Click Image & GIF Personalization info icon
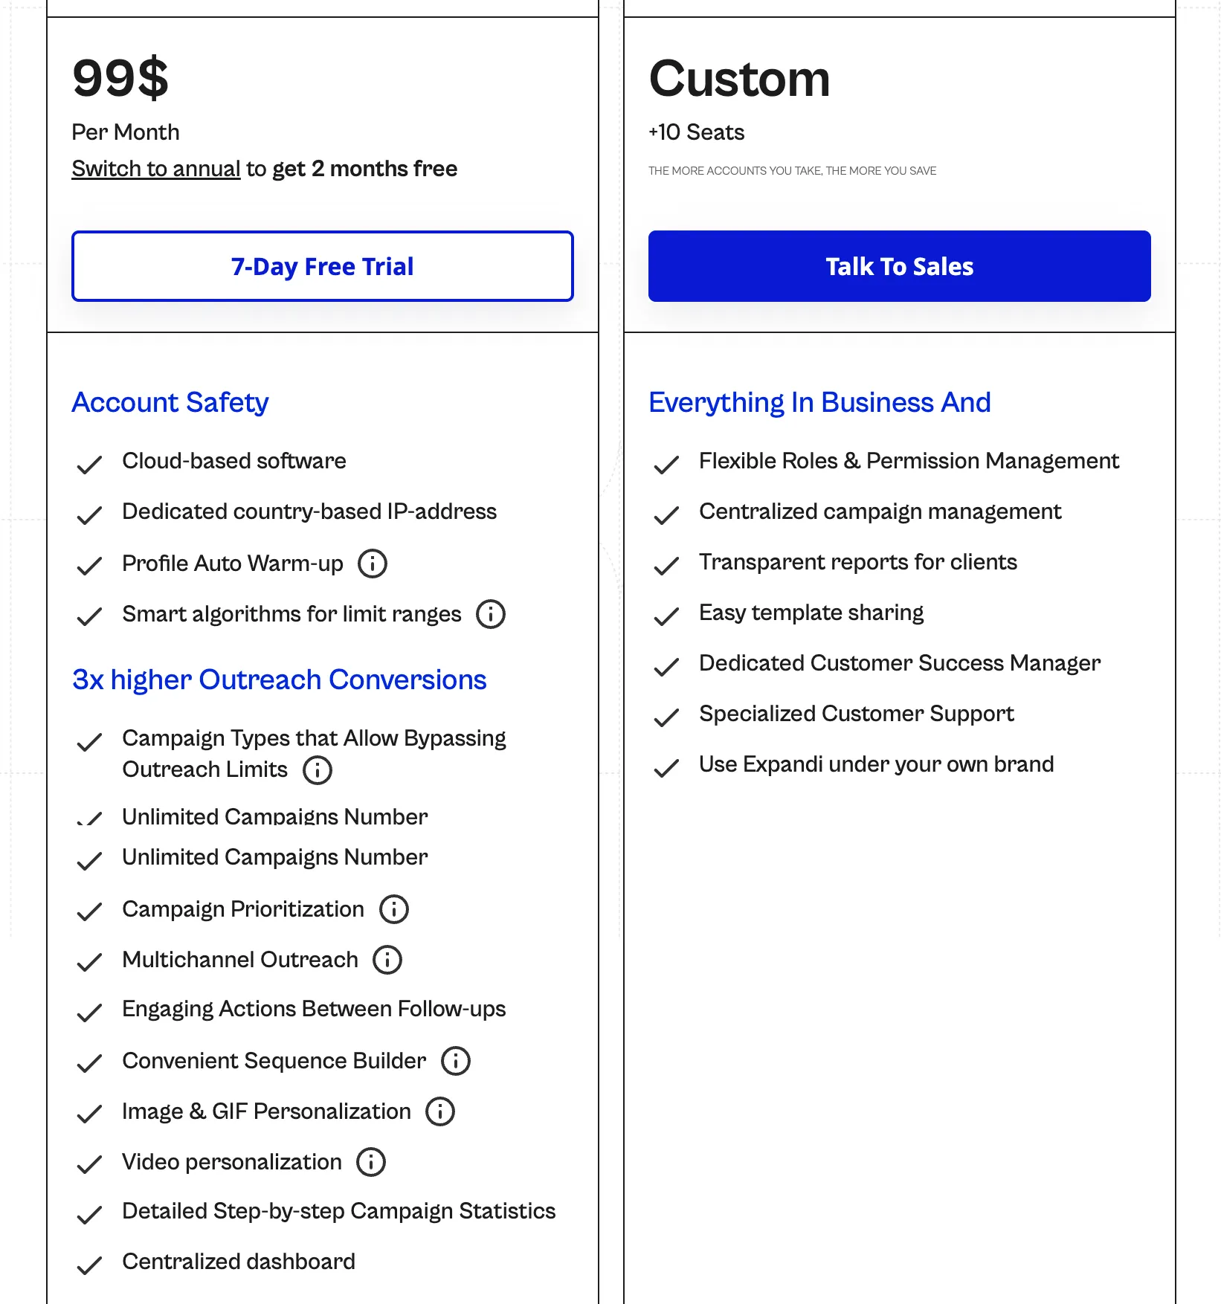 [x=440, y=1111]
